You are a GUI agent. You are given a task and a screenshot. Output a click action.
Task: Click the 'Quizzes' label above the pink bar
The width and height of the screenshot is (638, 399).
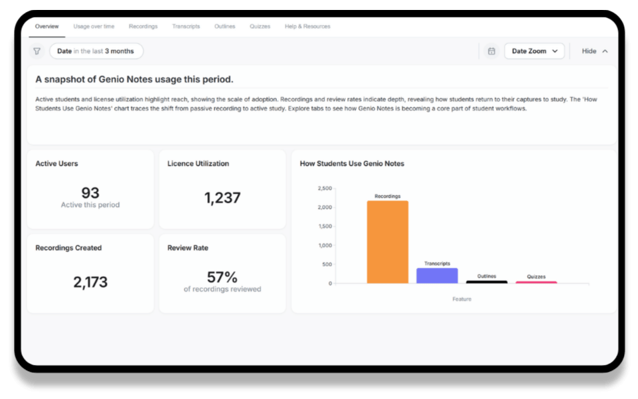pyautogui.click(x=536, y=277)
